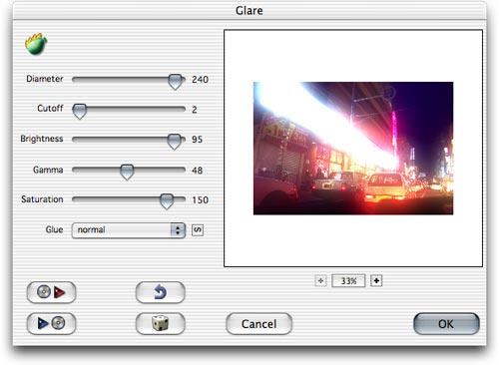Click the Saturation value 150

click(x=200, y=200)
